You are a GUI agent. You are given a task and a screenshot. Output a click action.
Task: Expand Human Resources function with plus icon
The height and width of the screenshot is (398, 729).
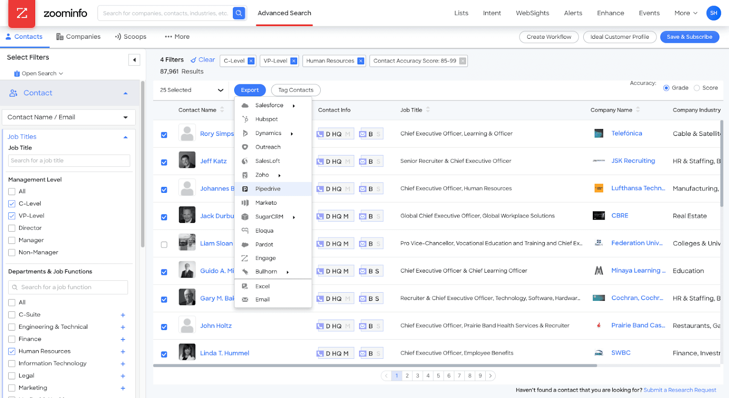tap(123, 351)
